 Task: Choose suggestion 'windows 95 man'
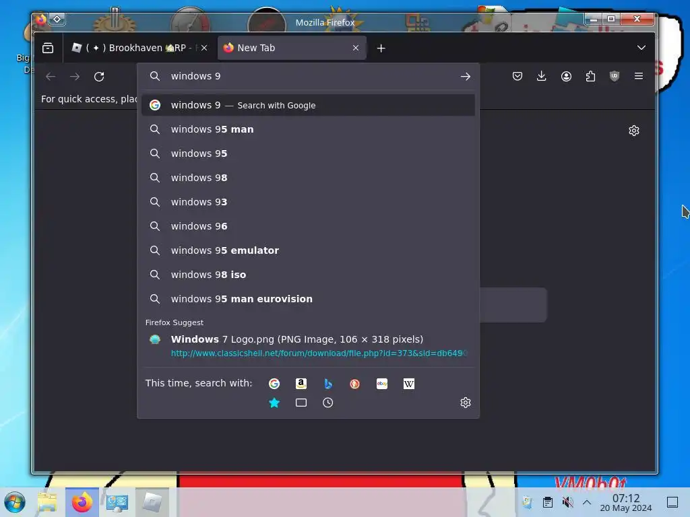point(308,129)
